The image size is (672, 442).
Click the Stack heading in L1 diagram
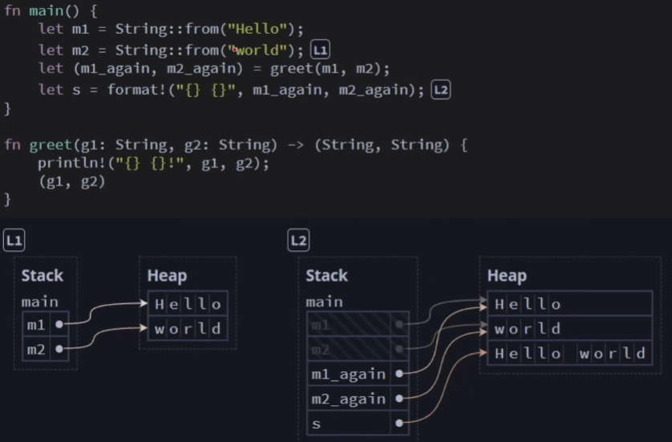pyautogui.click(x=42, y=276)
